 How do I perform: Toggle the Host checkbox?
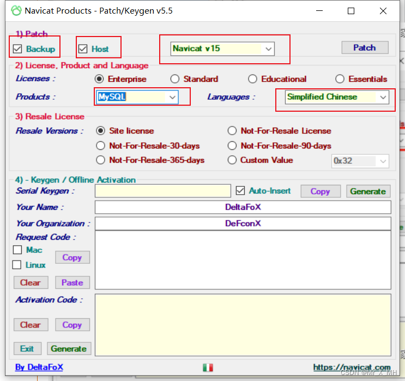coord(83,49)
